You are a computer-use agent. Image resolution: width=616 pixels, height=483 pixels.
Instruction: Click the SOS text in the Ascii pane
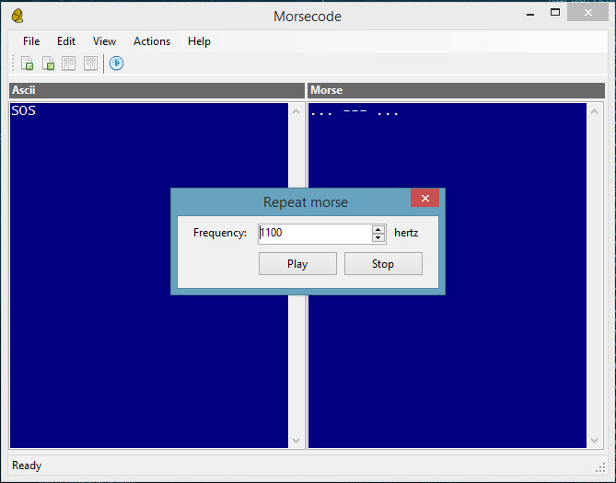24,110
